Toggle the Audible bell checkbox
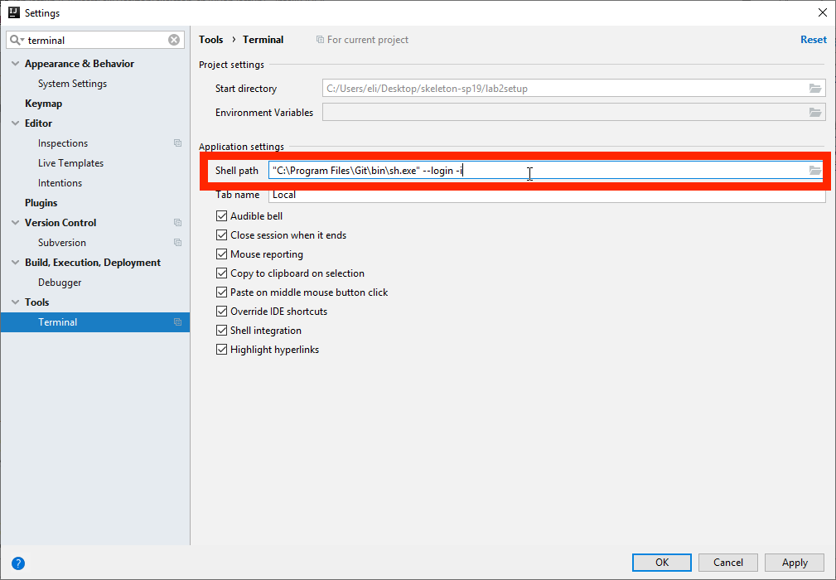This screenshot has width=836, height=580. [x=221, y=216]
